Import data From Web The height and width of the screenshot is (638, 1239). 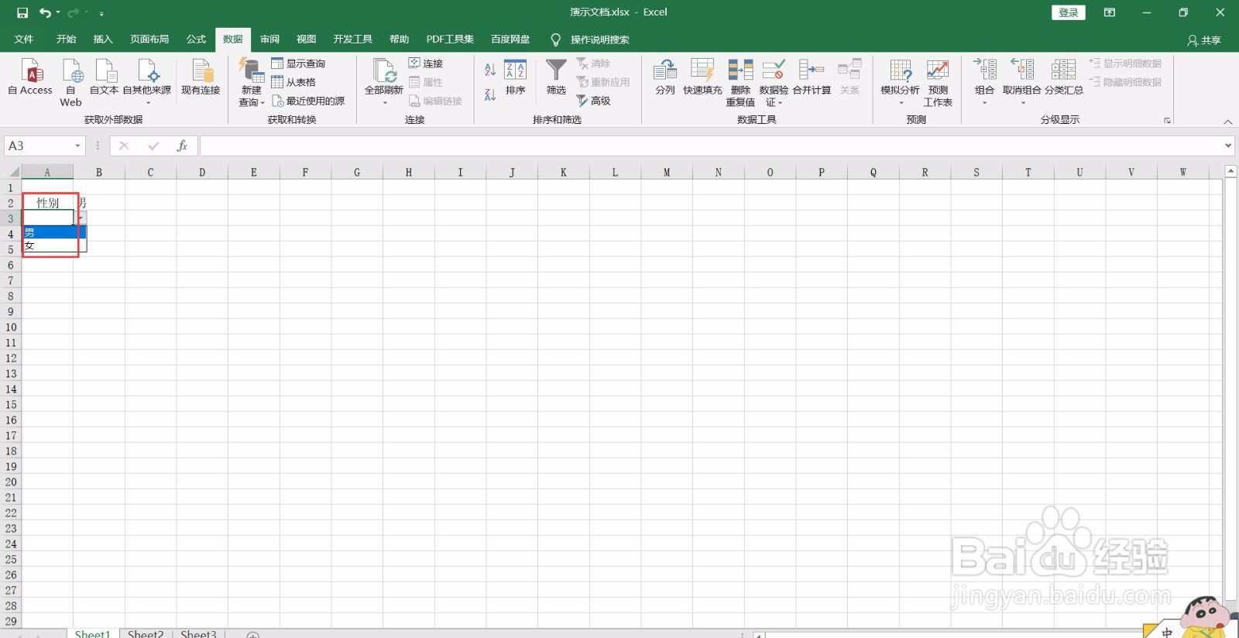(x=70, y=82)
